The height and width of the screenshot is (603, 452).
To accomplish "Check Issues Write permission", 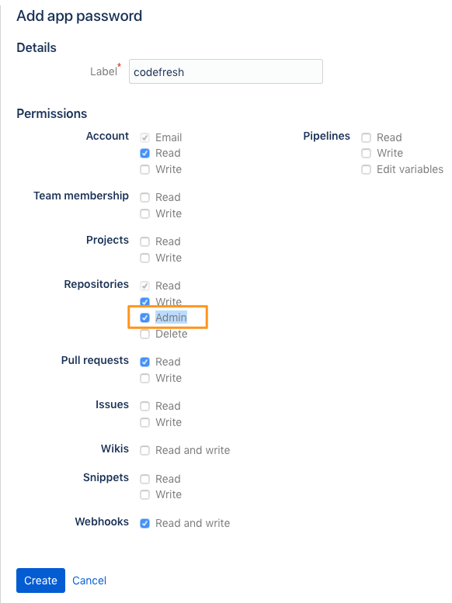I will [144, 423].
